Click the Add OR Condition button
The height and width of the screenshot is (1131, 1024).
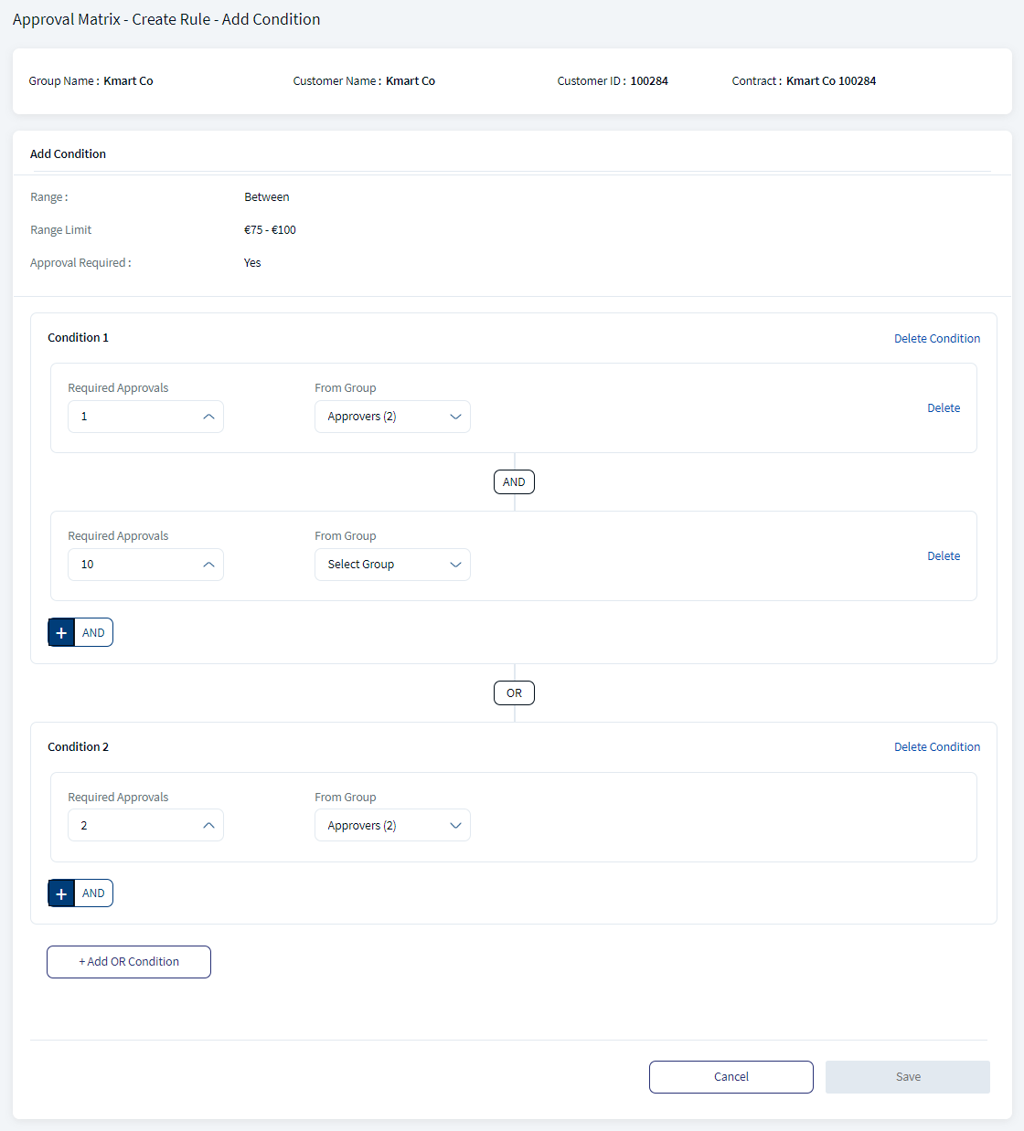[x=129, y=962]
